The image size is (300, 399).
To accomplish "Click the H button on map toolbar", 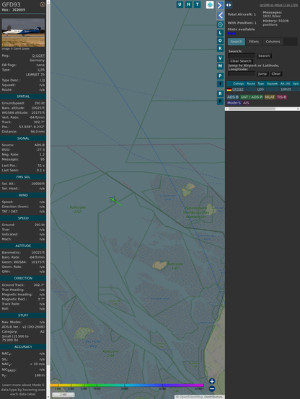I will [x=188, y=4].
